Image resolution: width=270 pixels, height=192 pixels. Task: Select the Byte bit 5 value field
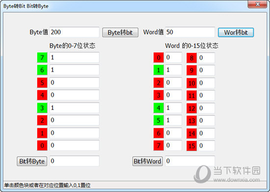tap(75, 82)
